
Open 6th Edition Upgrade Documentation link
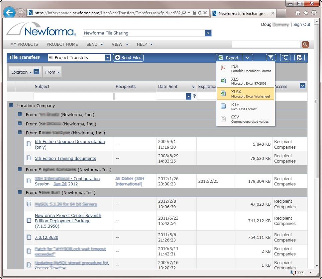[69, 142]
